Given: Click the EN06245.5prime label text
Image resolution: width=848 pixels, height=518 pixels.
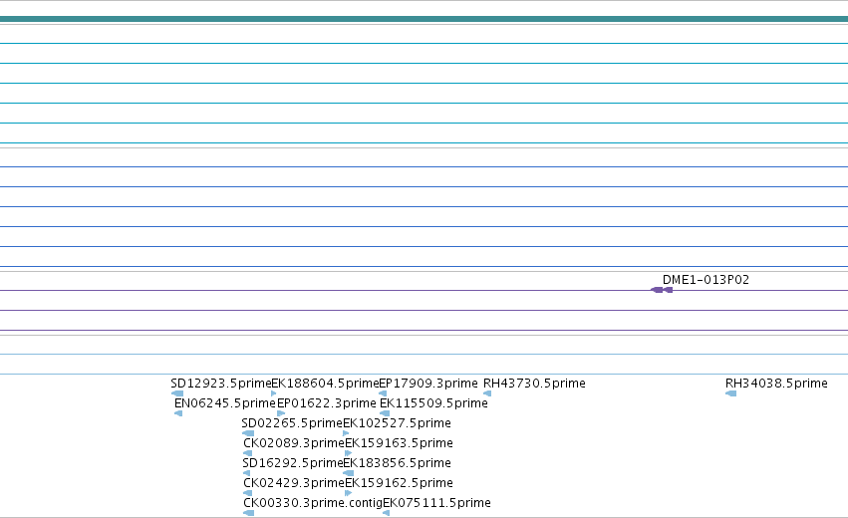Looking at the screenshot, I should tap(225, 403).
